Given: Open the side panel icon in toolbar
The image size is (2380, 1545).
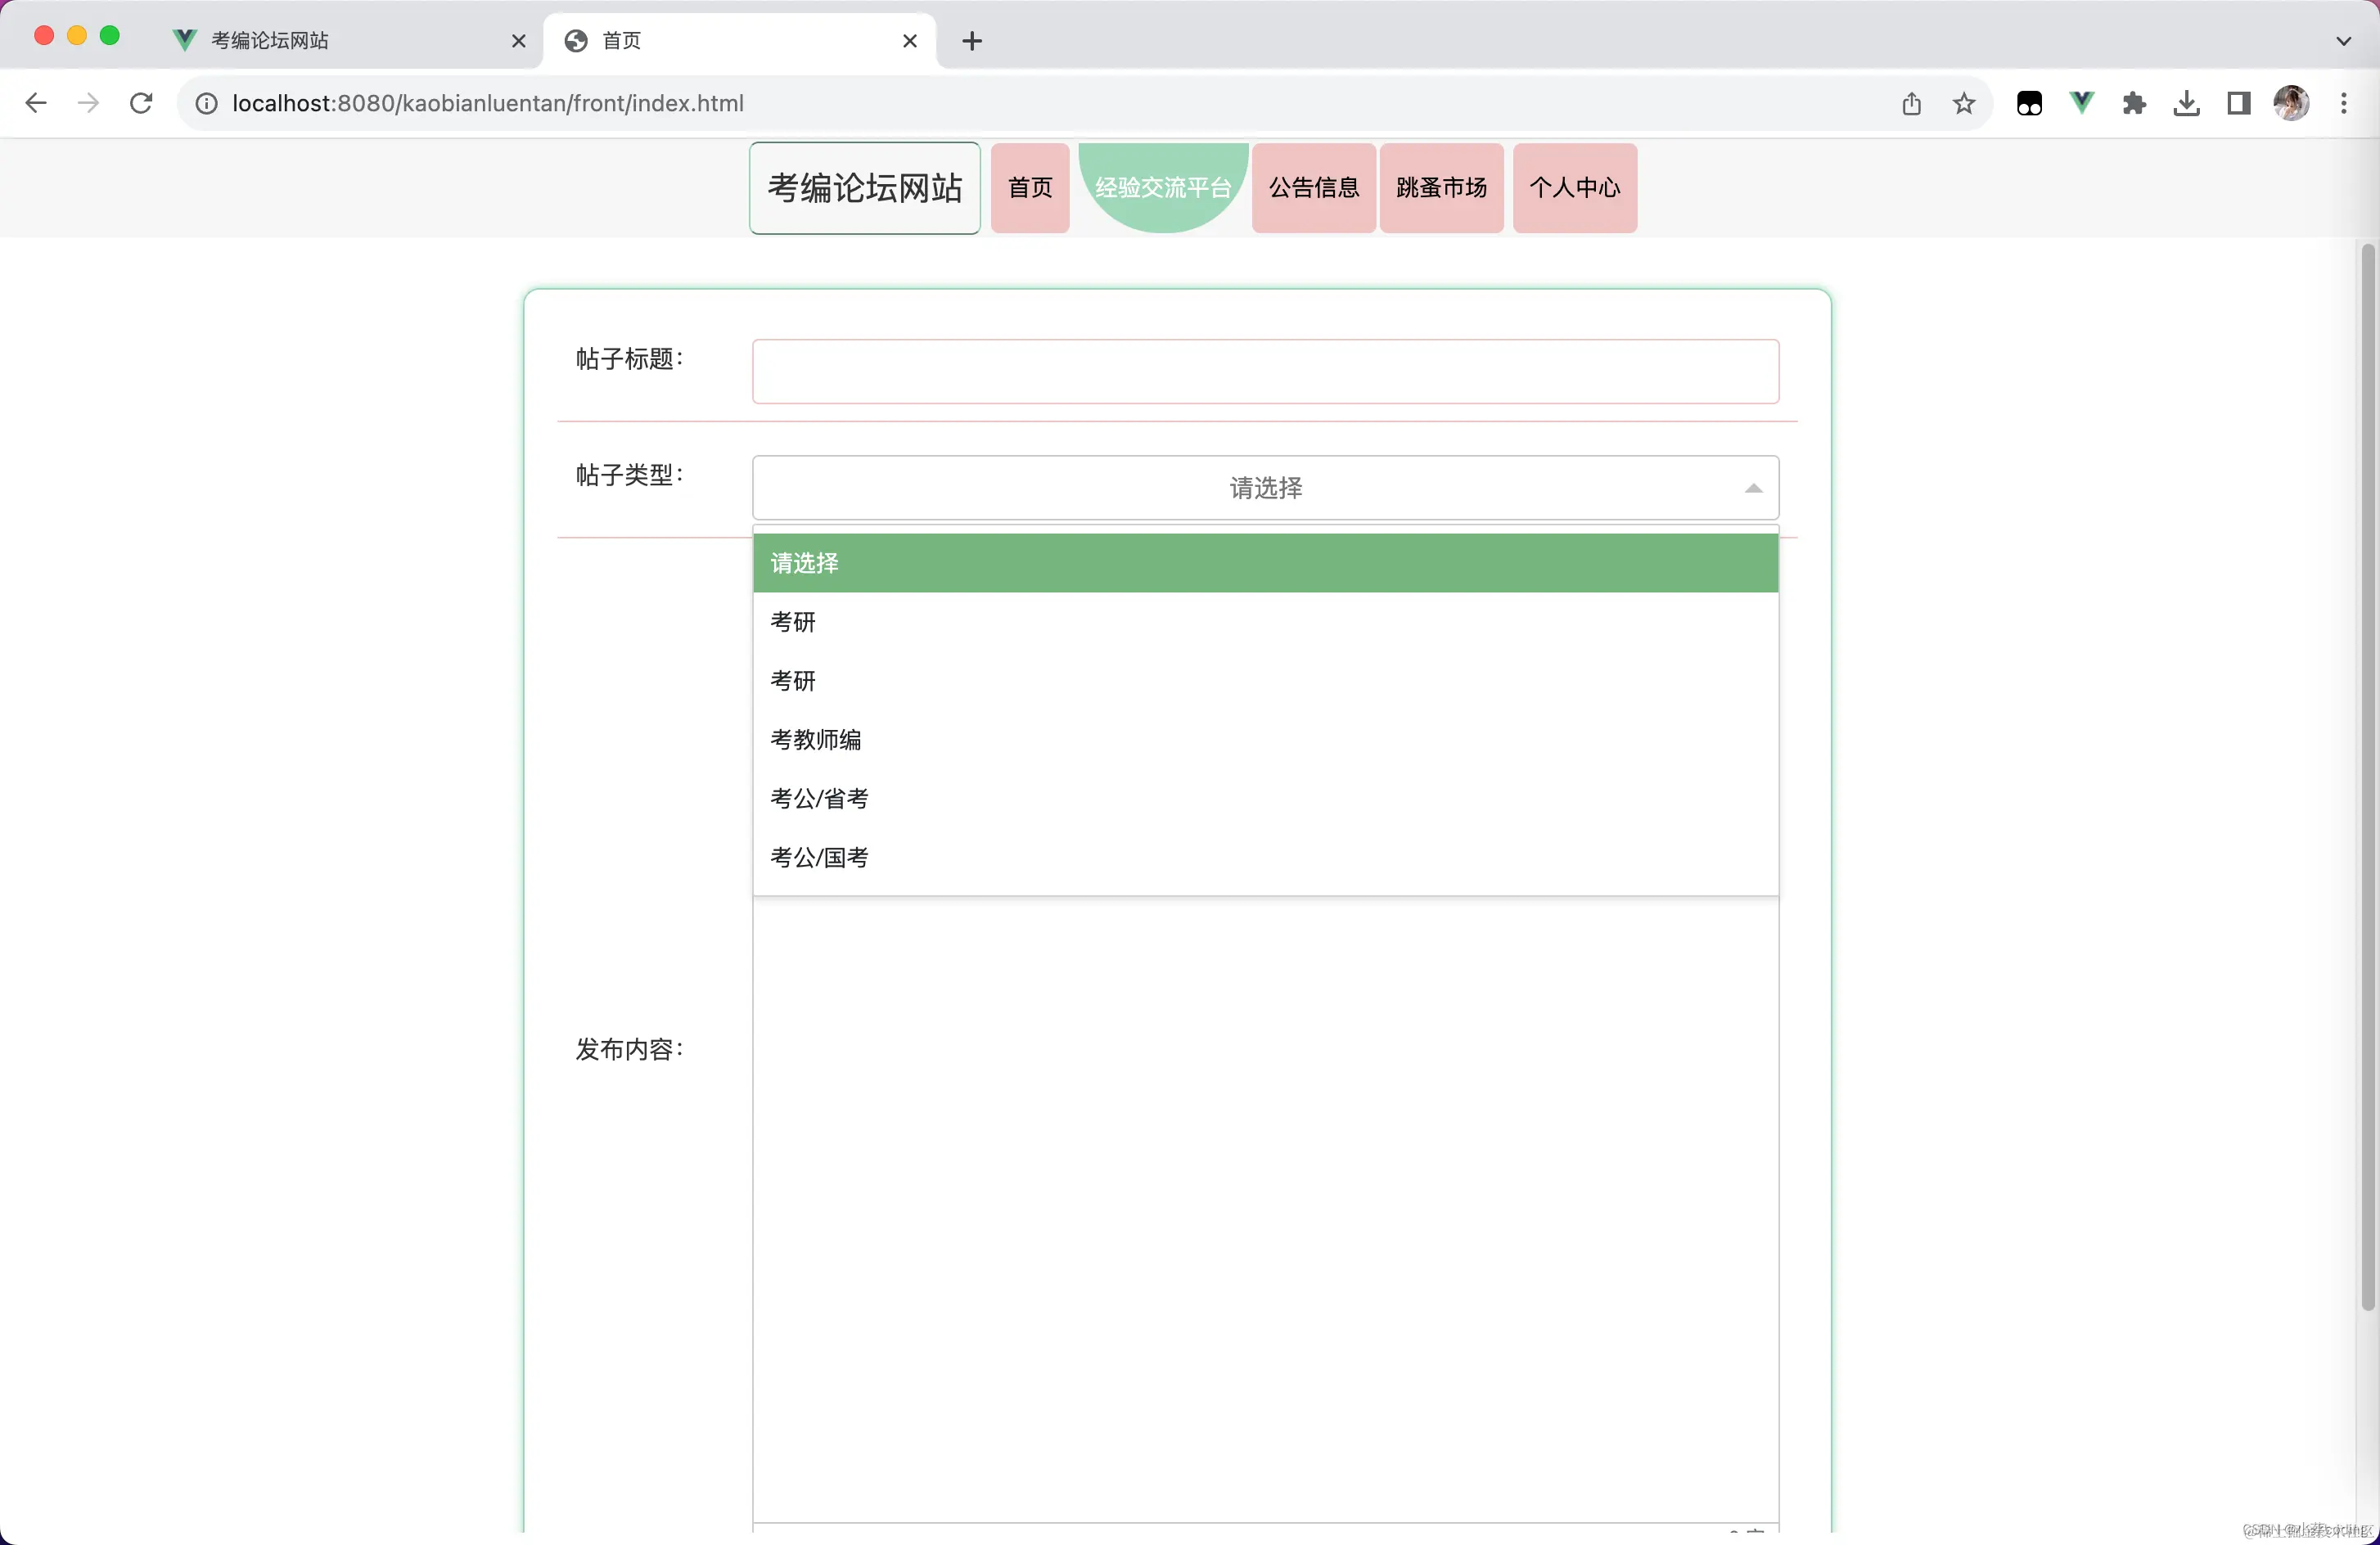Looking at the screenshot, I should point(2238,102).
